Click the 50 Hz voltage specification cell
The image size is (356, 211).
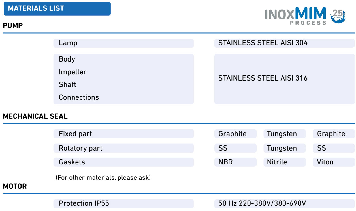click(x=284, y=204)
